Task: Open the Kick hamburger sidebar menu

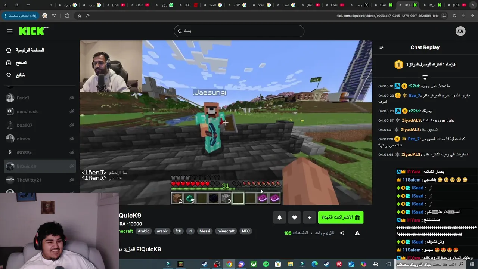Action: point(10,31)
